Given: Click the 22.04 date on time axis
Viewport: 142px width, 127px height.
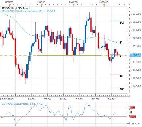Looking at the screenshot, I should click(x=63, y=99).
